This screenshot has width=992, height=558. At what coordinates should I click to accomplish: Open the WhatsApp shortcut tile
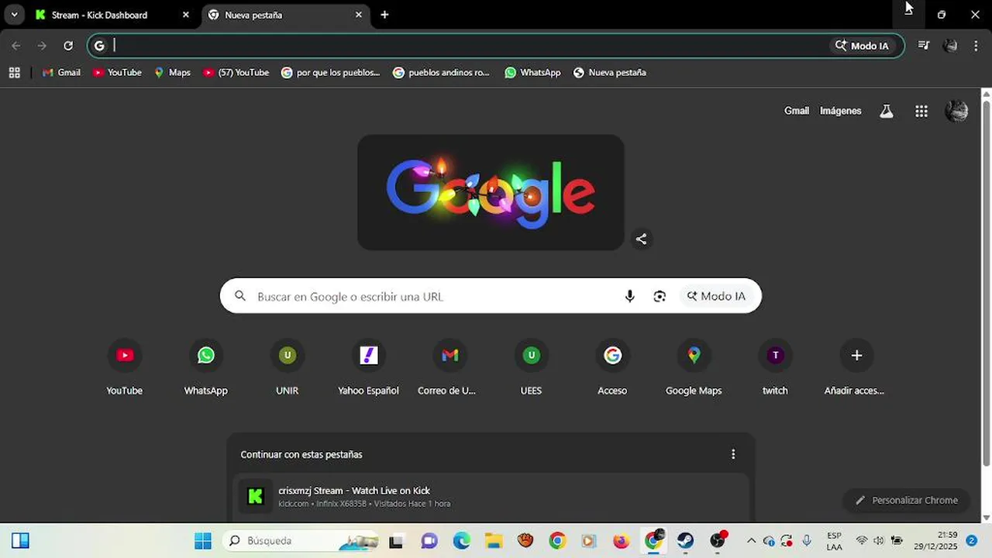coord(206,367)
